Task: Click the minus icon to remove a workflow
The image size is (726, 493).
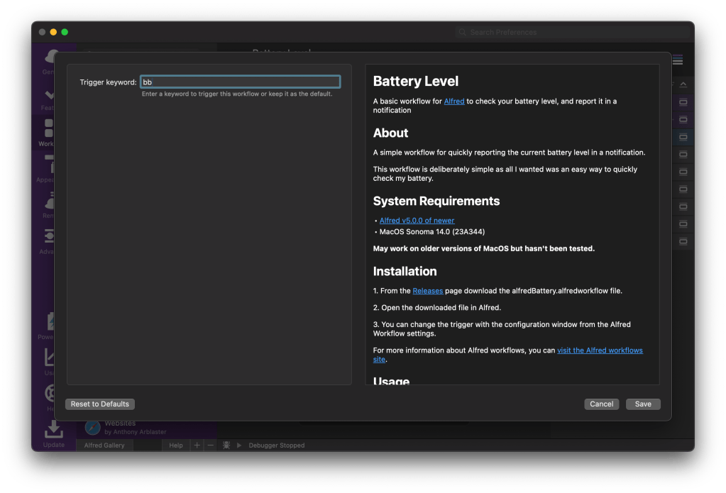Action: tap(210, 445)
